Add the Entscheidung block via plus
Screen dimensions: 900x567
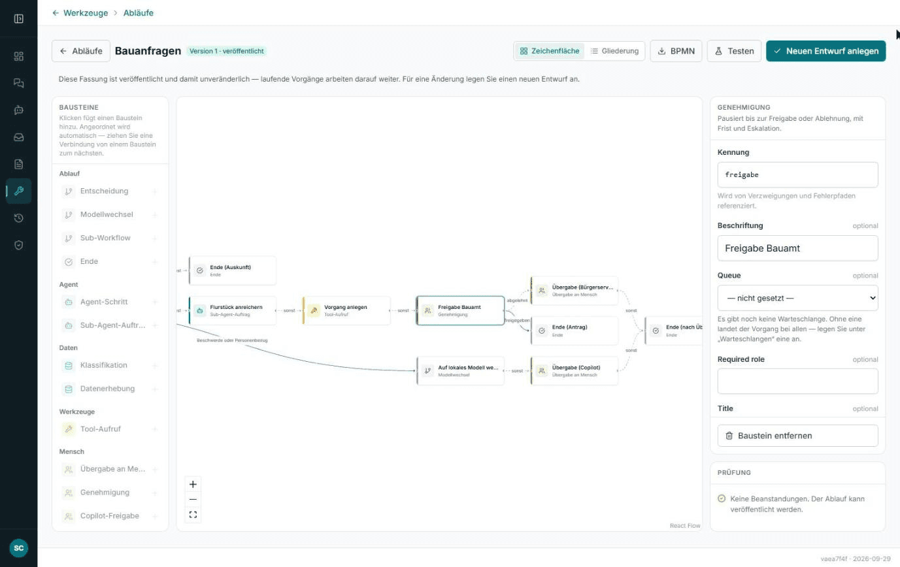pyautogui.click(x=155, y=191)
